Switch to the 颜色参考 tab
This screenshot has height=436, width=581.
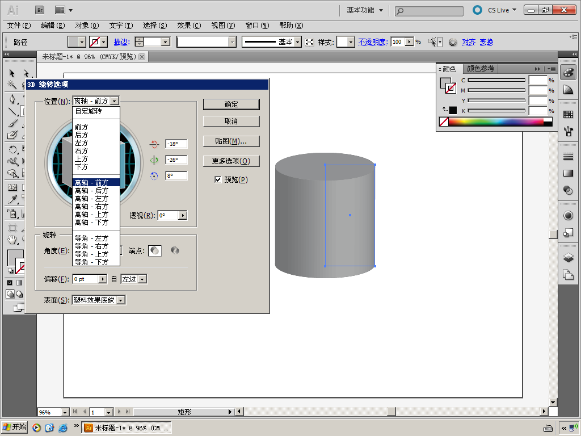480,69
